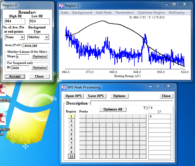The width and height of the screenshot is (195, 166).
Task: Maximize the Region 1 window
Action: (174, 4)
